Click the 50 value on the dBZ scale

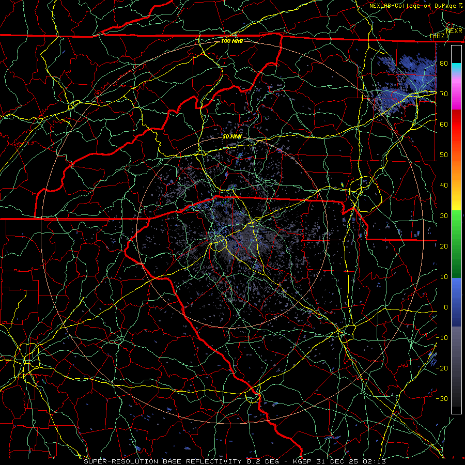click(444, 155)
